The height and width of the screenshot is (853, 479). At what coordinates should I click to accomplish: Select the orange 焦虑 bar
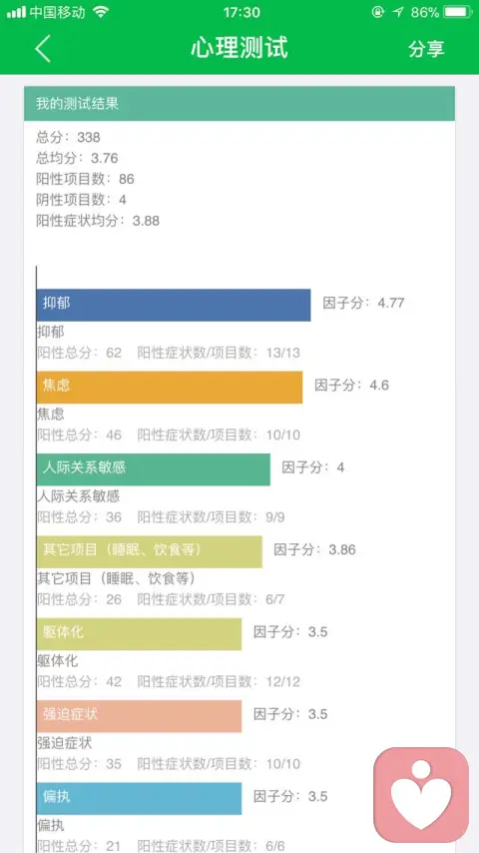(170, 387)
